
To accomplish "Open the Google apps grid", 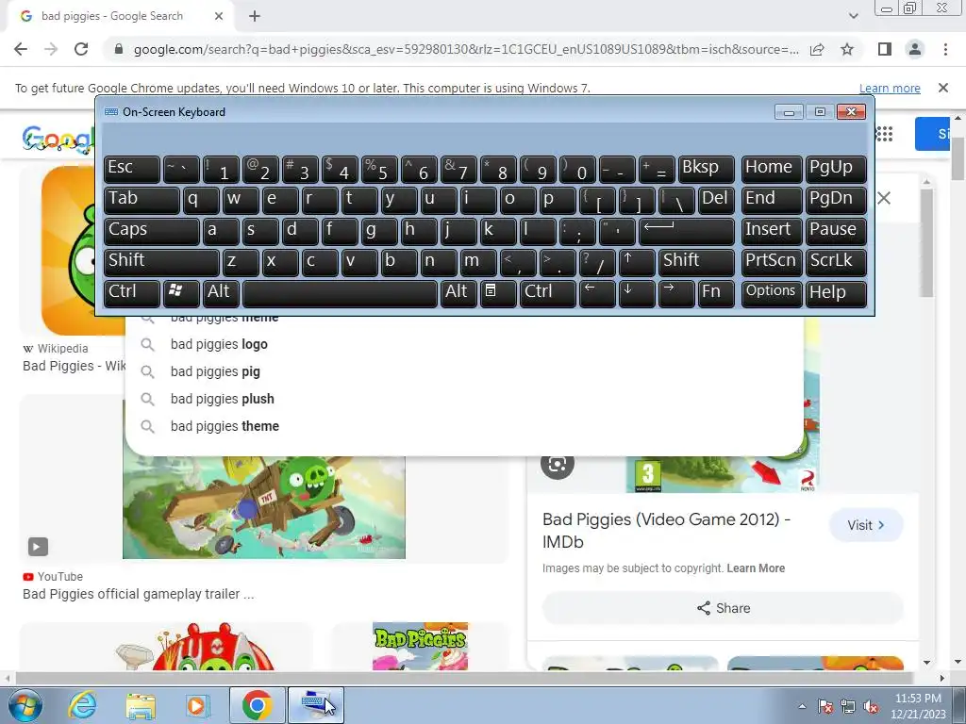I will pyautogui.click(x=885, y=134).
